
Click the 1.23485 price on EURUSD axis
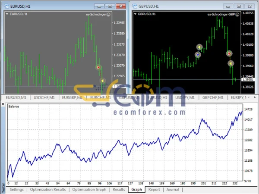point(119,23)
